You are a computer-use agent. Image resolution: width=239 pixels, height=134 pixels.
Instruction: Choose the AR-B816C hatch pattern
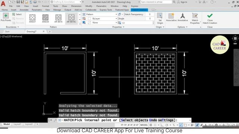pos(71,18)
